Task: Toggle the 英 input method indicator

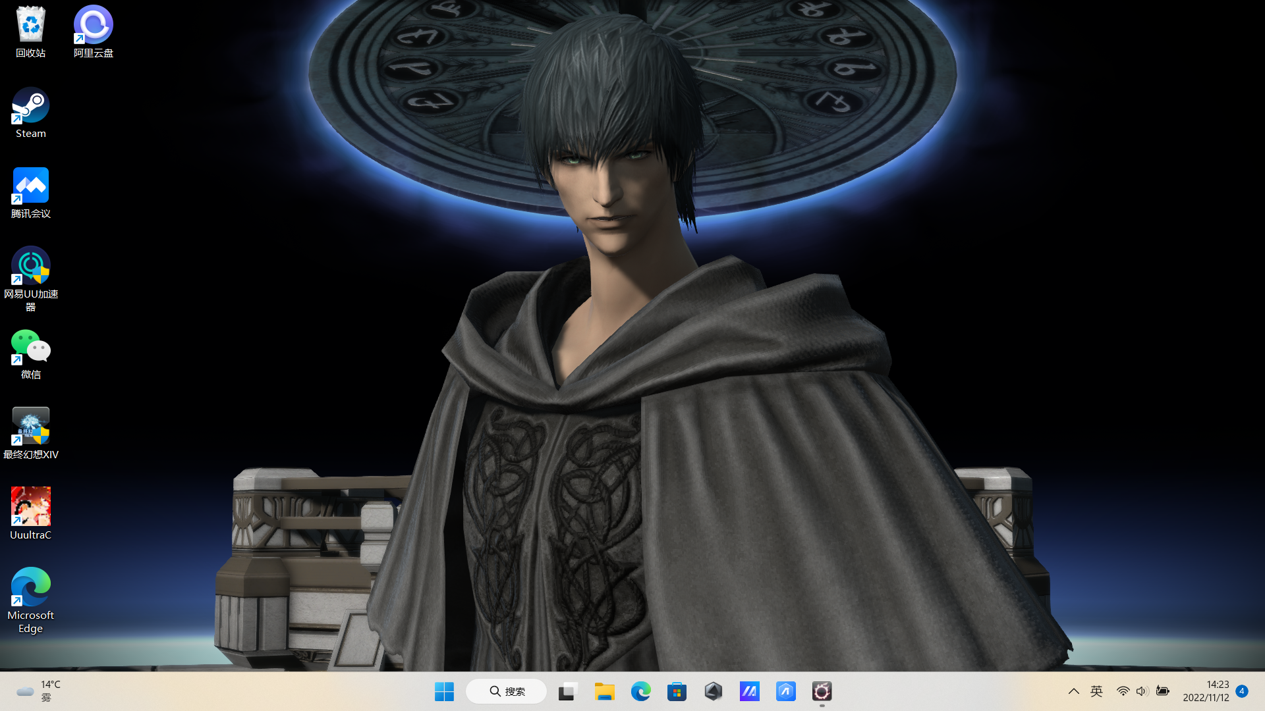Action: pos(1096,691)
